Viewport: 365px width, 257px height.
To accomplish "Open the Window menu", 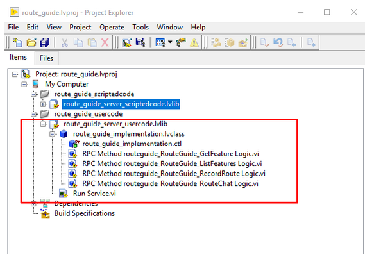I will 170,27.
